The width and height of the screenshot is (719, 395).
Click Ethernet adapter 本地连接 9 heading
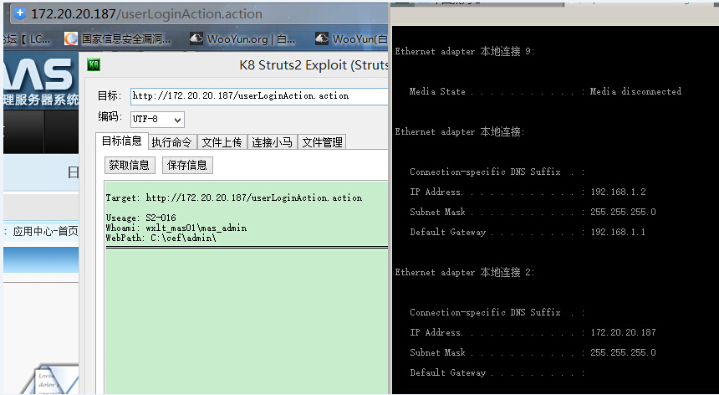(x=465, y=51)
